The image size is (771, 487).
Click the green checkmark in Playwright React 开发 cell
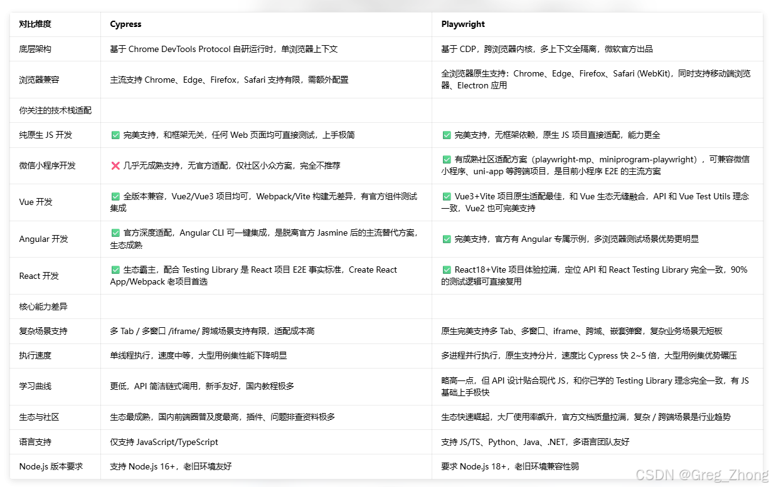[x=447, y=270]
